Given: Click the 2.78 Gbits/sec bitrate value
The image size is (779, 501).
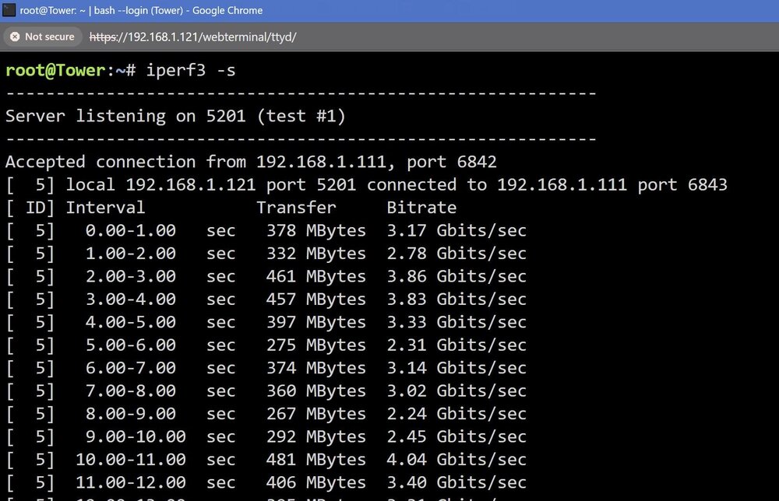Looking at the screenshot, I should 456,254.
